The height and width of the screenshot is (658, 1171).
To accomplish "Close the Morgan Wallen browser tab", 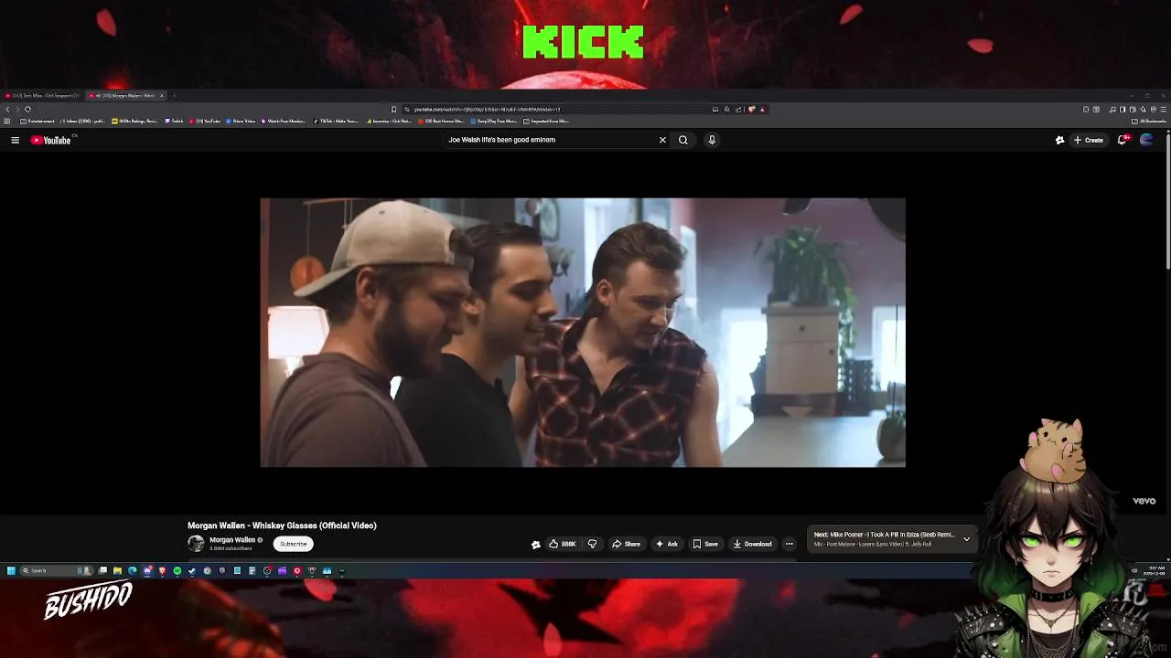I will click(x=161, y=96).
